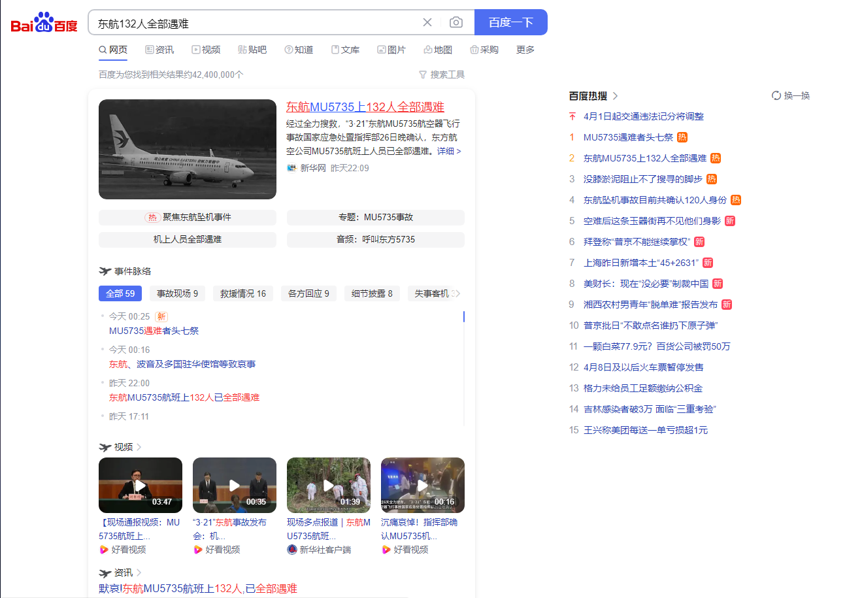Screen dimensions: 862x598
Task: Open 东航MU5735航班上132人已全部遇难 timeline entry
Action: tap(184, 397)
